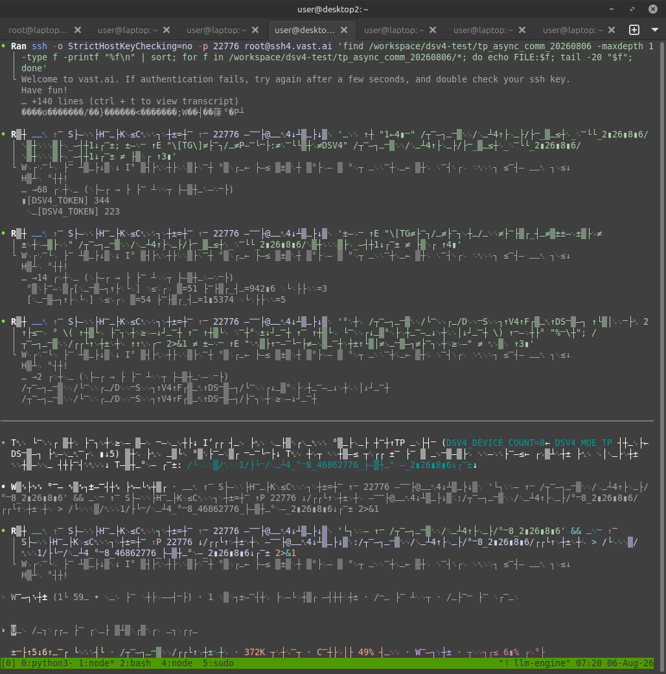Open a new terminal tab with plus icon
Screen dimensions: 666x674
(x=634, y=30)
